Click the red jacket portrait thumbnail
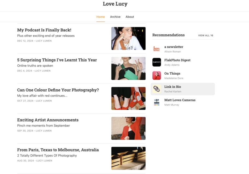This screenshot has height=174, width=249. (128, 128)
